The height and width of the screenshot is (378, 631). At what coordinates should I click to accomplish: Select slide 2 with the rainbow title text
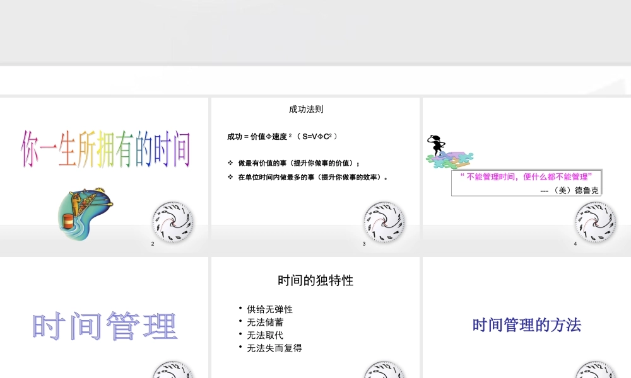click(x=104, y=175)
